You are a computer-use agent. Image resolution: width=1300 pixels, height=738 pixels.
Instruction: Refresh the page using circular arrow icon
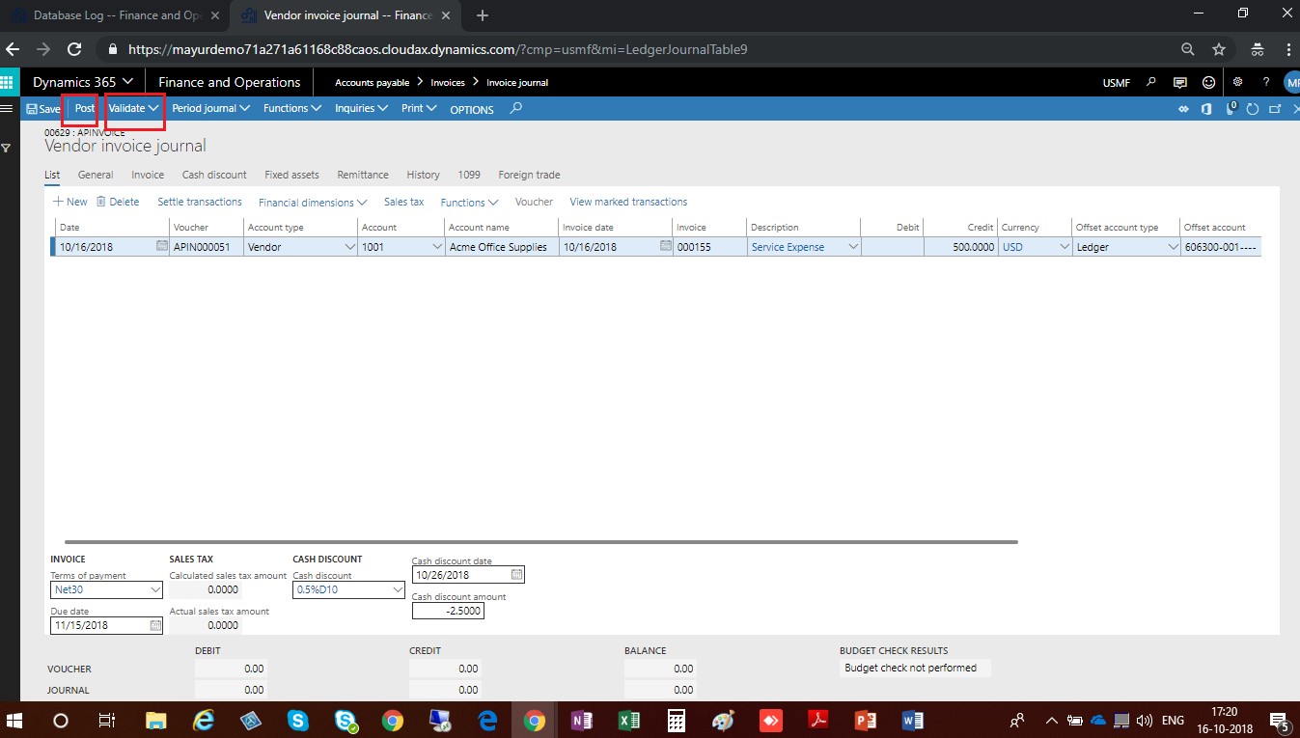click(1253, 109)
